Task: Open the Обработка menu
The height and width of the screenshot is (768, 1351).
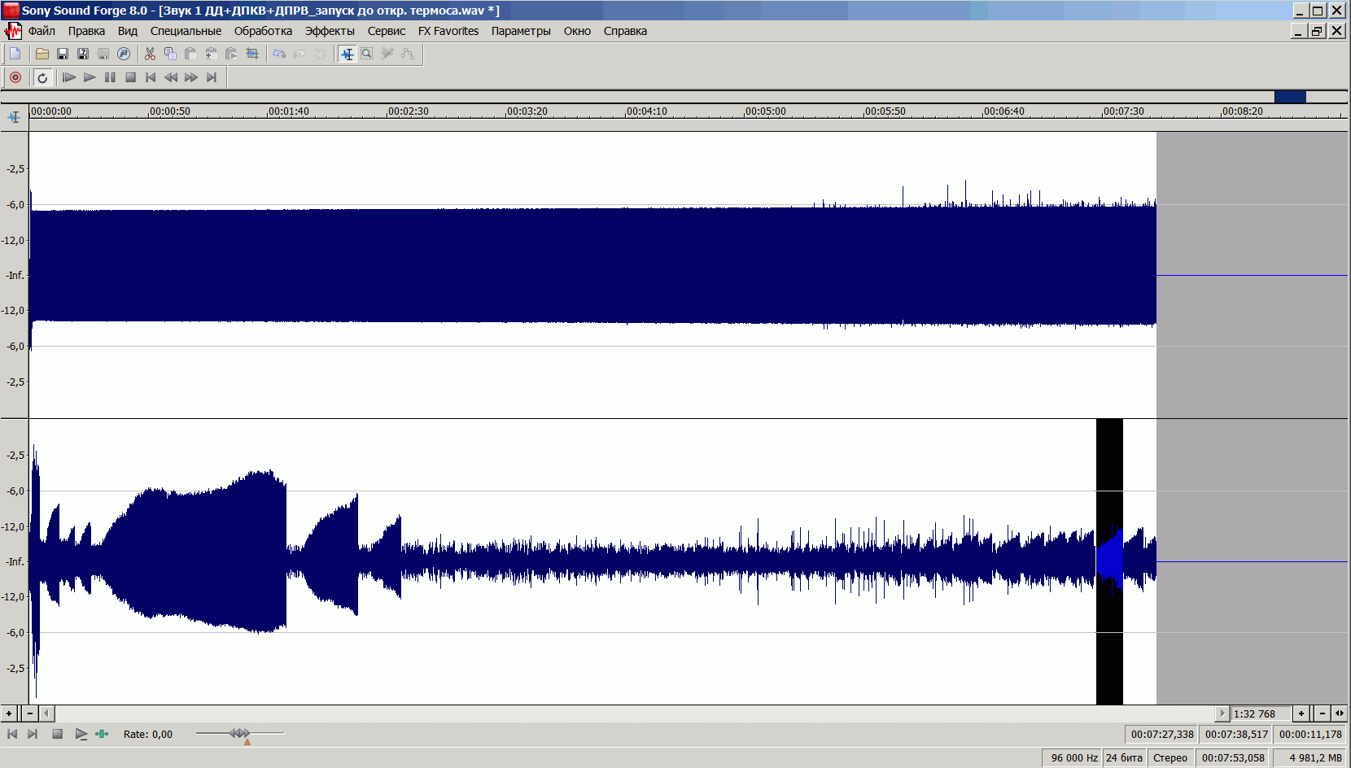Action: tap(263, 31)
